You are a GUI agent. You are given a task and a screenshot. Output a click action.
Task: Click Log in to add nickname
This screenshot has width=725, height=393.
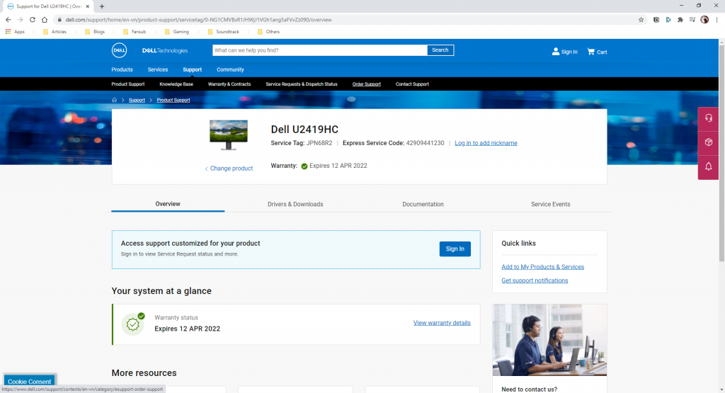[x=486, y=143]
